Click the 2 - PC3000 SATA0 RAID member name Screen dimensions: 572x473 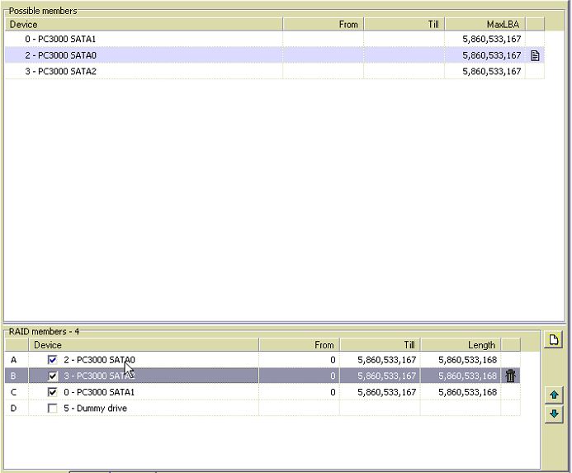point(99,360)
